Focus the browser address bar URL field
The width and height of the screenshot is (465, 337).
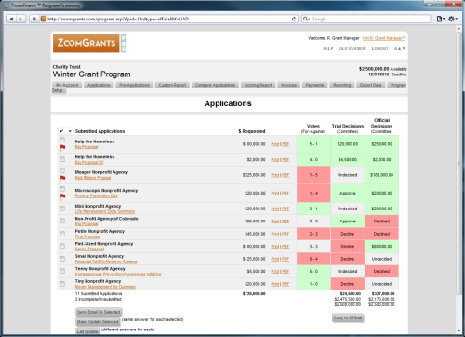169,19
